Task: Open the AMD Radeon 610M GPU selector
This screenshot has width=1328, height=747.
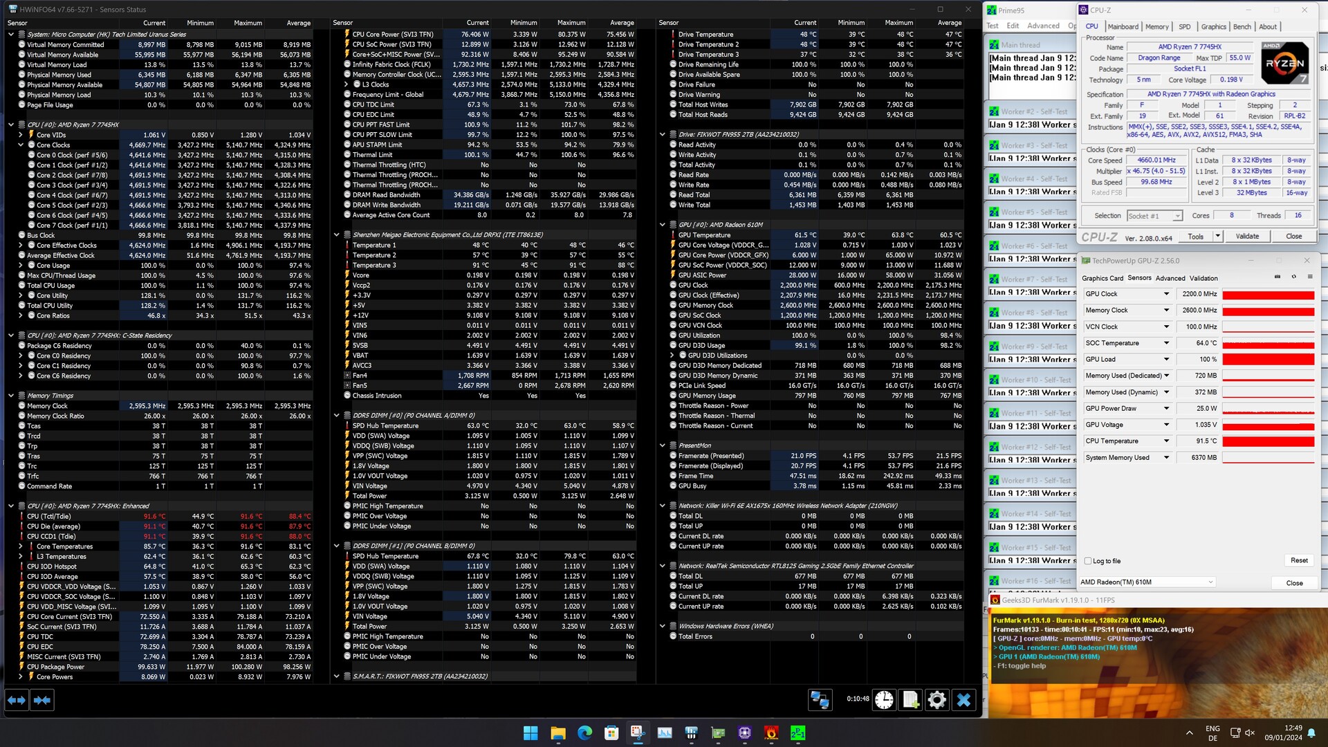Action: [x=1147, y=582]
